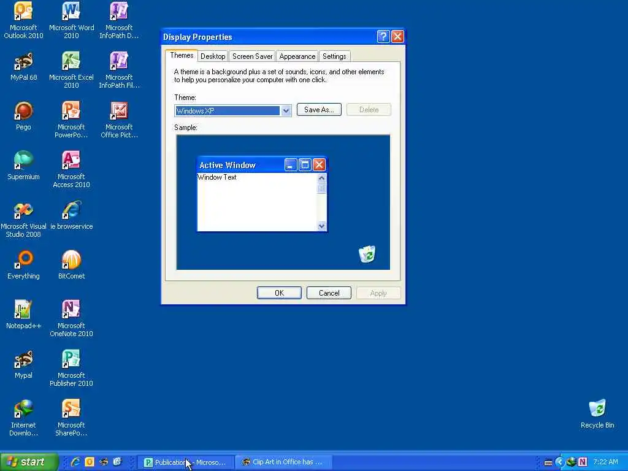
Task: Click the taskbar clock showing 7:22 AM
Action: tap(605, 462)
